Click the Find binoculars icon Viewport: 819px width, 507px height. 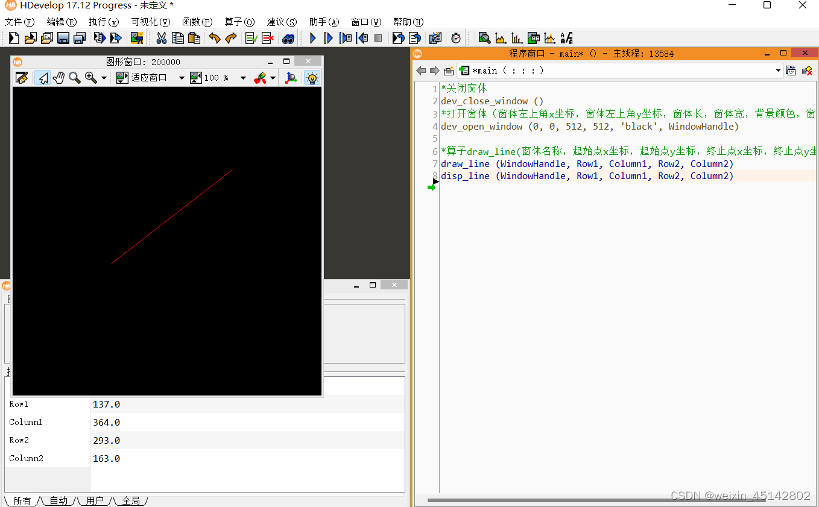coord(288,38)
